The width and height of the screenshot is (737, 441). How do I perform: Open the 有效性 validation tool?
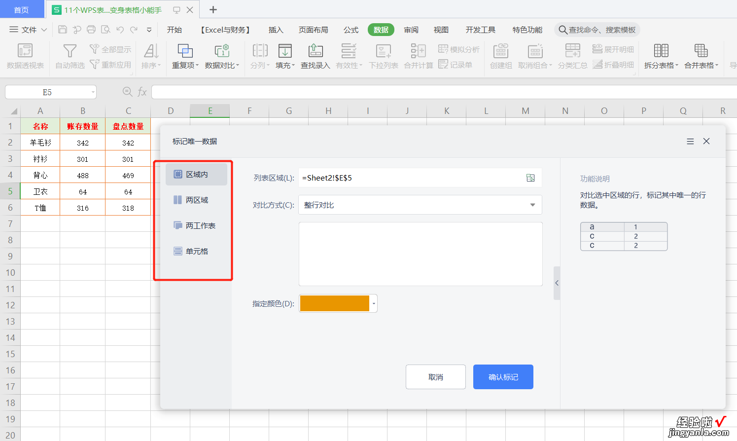pos(349,56)
